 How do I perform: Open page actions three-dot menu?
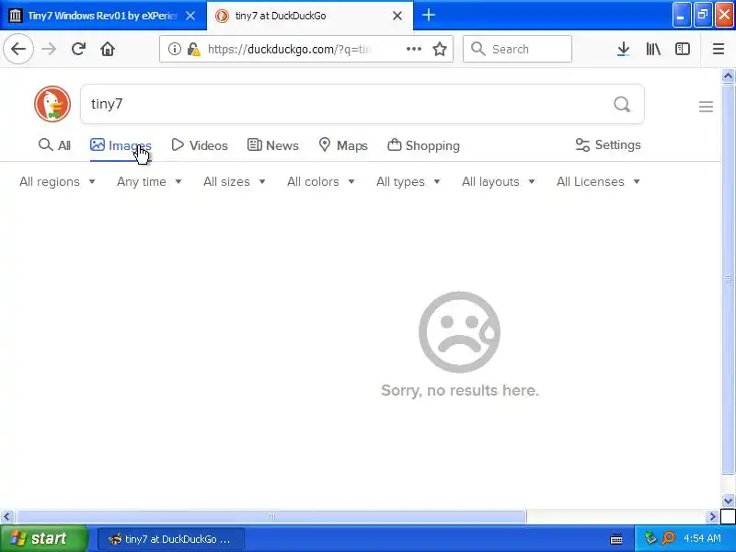[x=413, y=49]
